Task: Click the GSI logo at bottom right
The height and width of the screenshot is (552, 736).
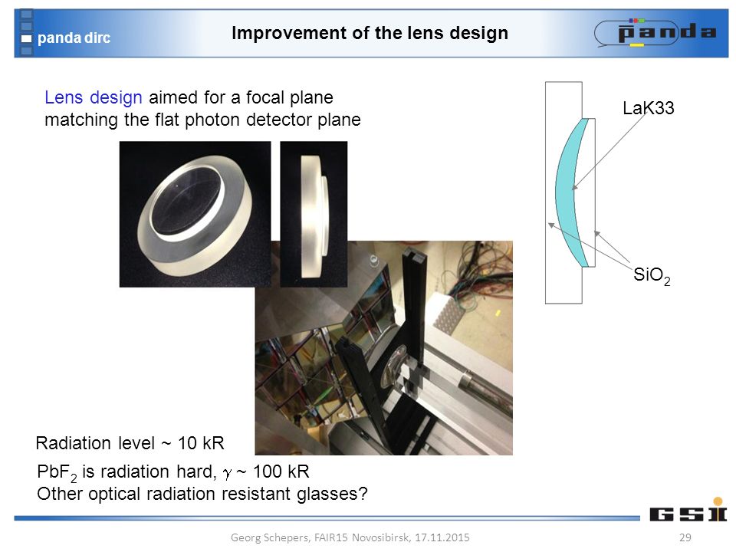Action: [688, 510]
